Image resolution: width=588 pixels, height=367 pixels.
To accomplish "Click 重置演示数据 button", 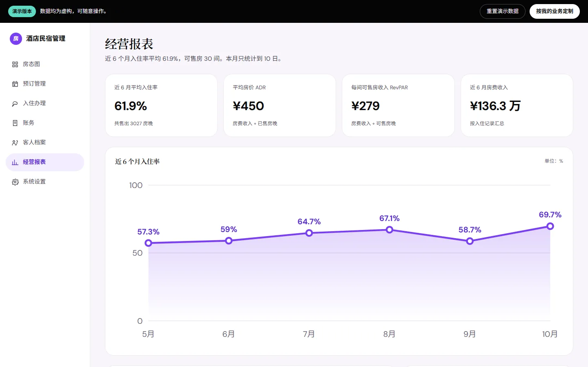I will click(x=503, y=11).
